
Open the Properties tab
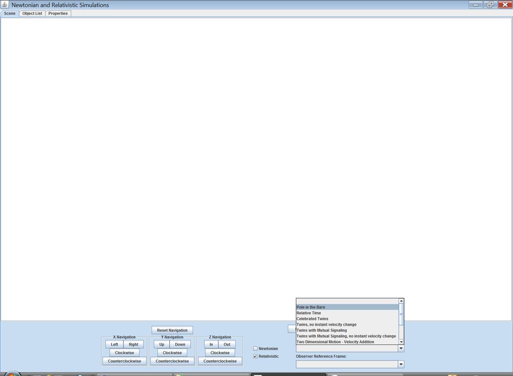point(58,13)
